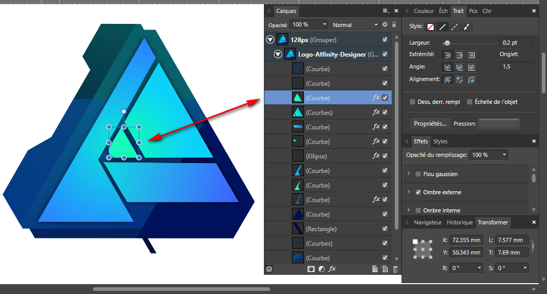Open fx of the selected (Courbe) layer
Image resolution: width=547 pixels, height=294 pixels.
point(376,98)
